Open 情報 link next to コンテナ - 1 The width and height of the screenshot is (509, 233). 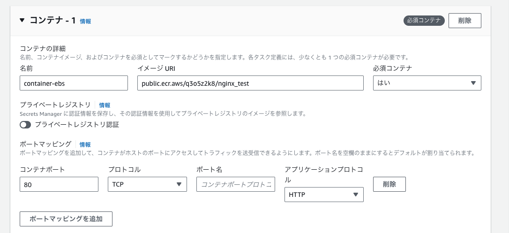85,22
